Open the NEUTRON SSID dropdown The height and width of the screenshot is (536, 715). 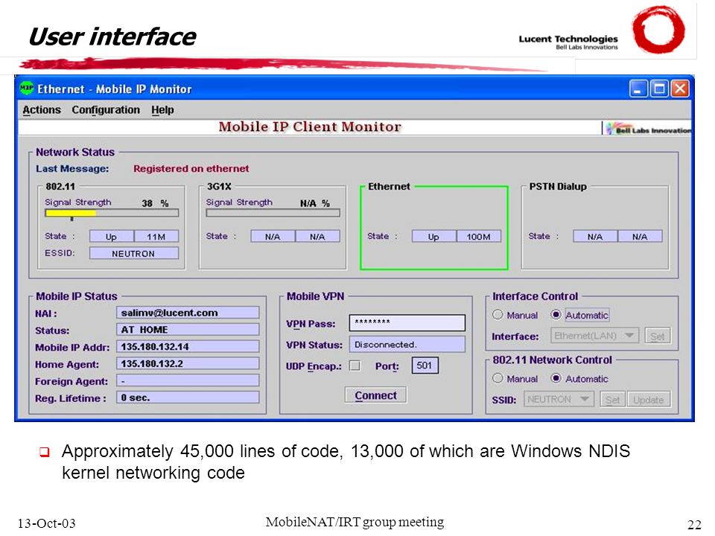tap(559, 399)
